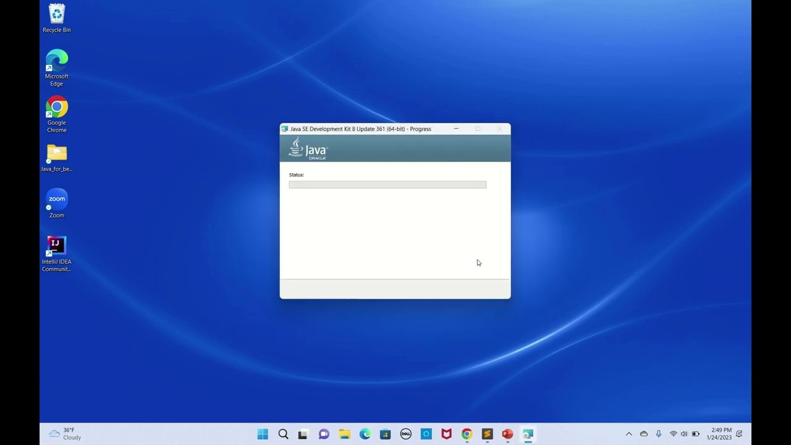Open the blue square app after Dell on the taskbar

click(x=426, y=434)
